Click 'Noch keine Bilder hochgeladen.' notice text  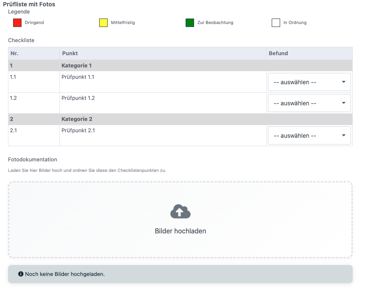point(65,274)
